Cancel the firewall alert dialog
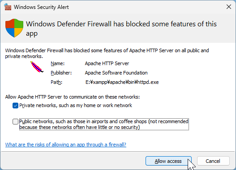This screenshot has height=170, width=236. click(213, 161)
